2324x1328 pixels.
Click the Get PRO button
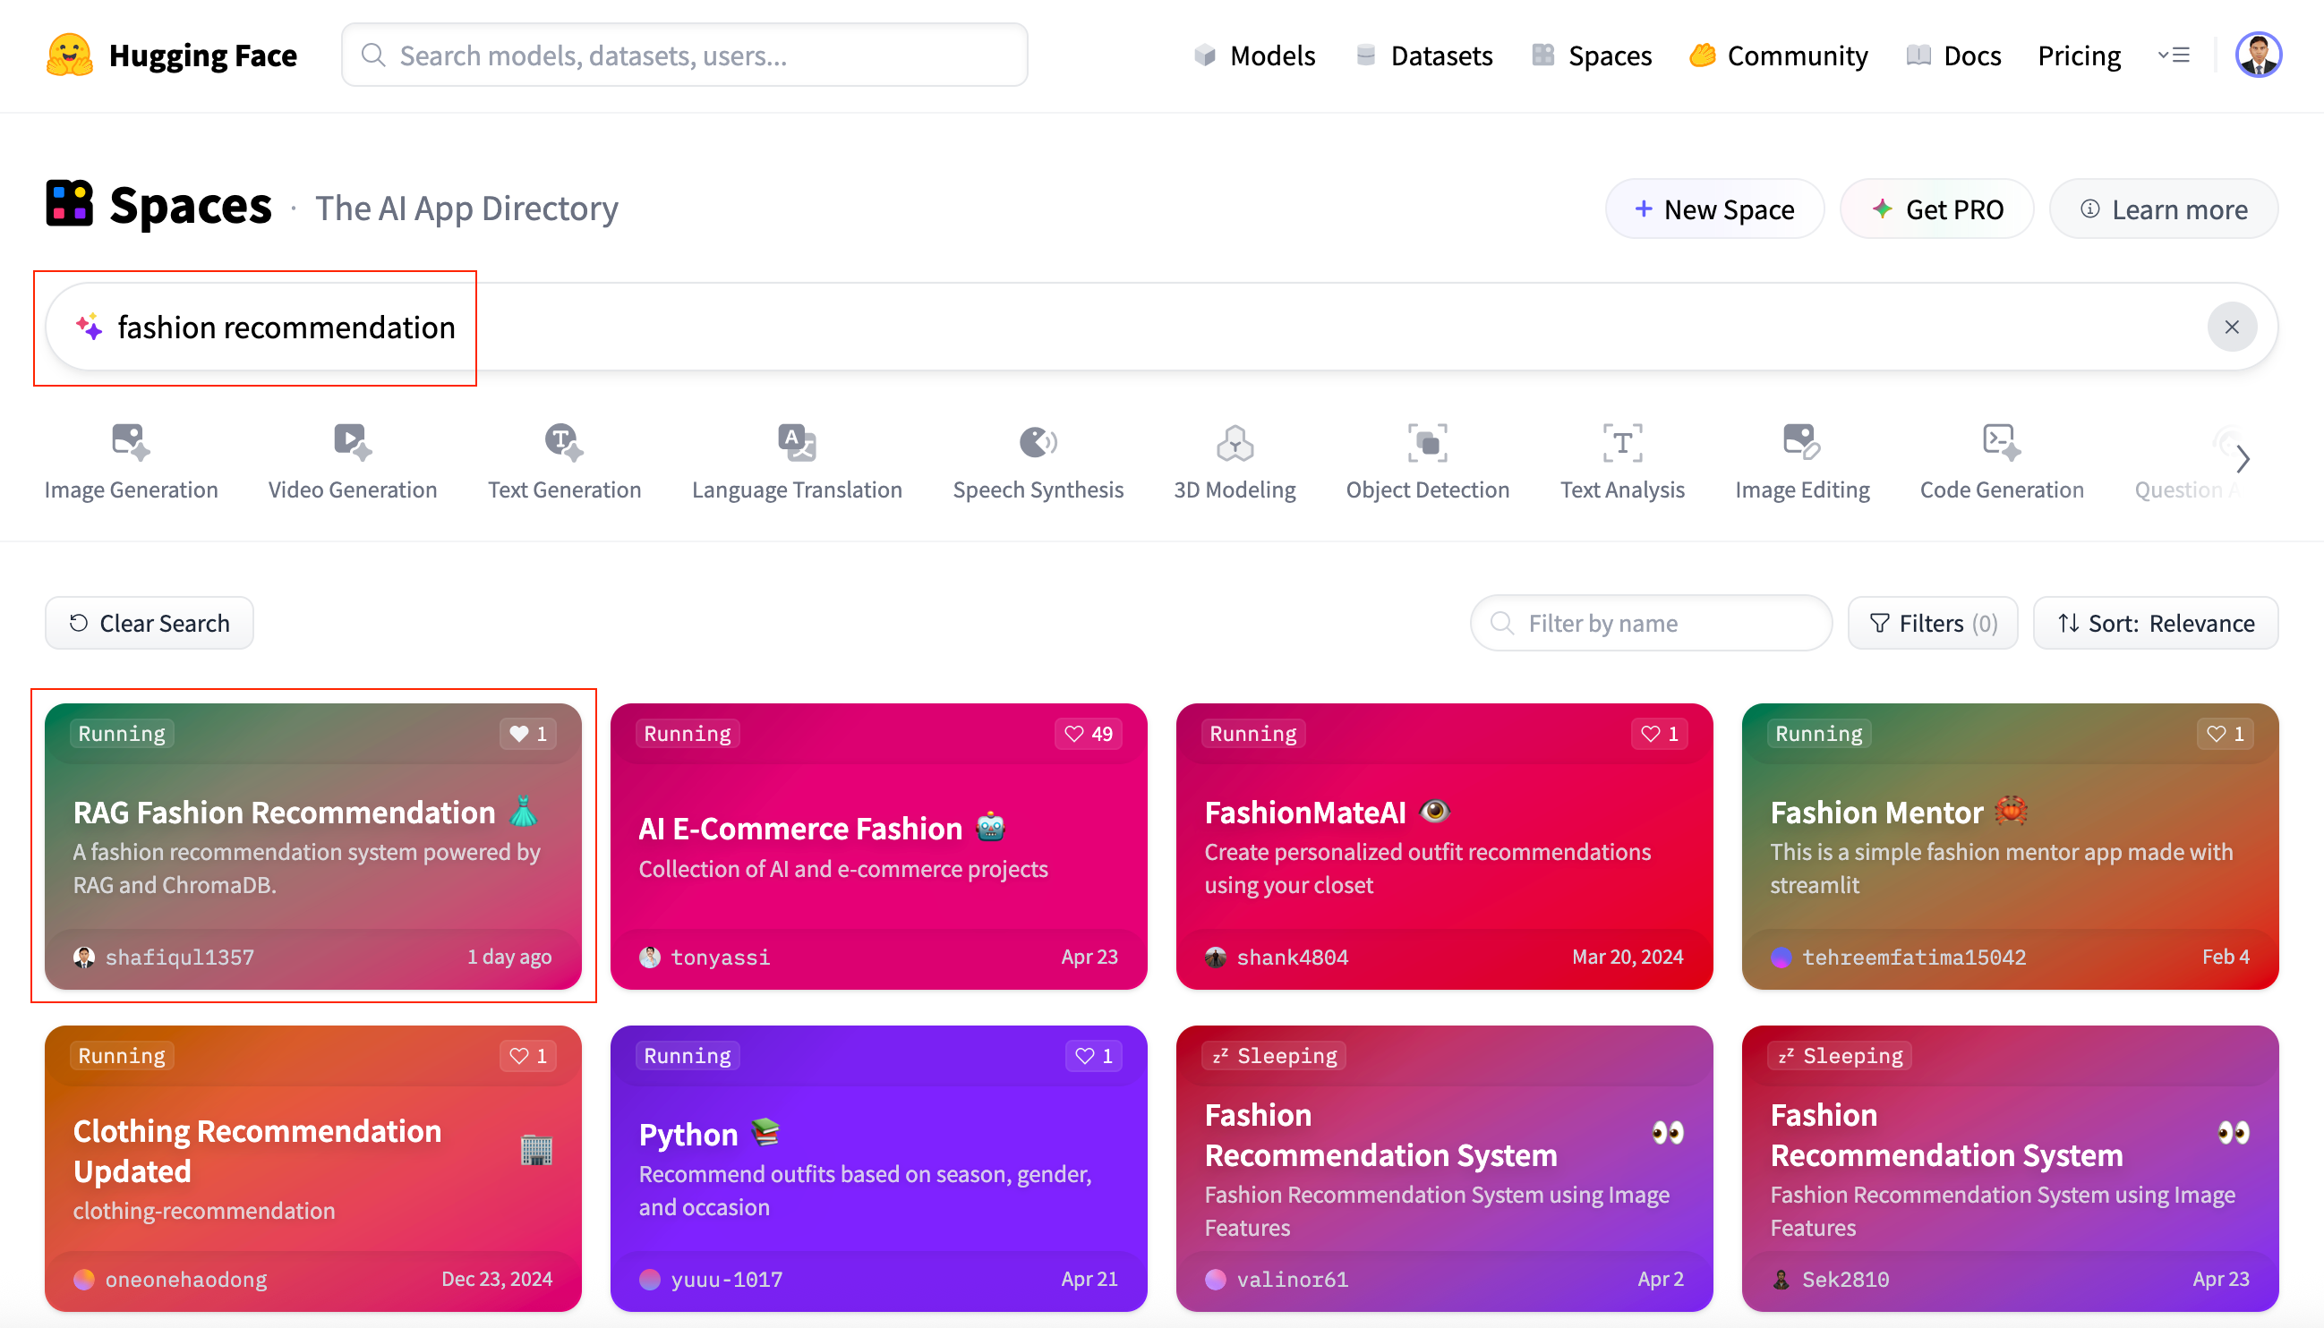coord(1936,209)
